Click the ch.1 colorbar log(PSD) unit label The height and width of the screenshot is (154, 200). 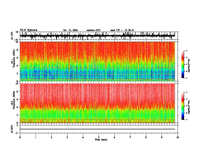[189, 66]
